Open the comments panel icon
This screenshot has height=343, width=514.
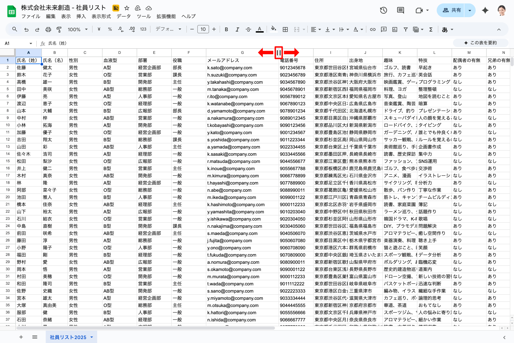400,10
